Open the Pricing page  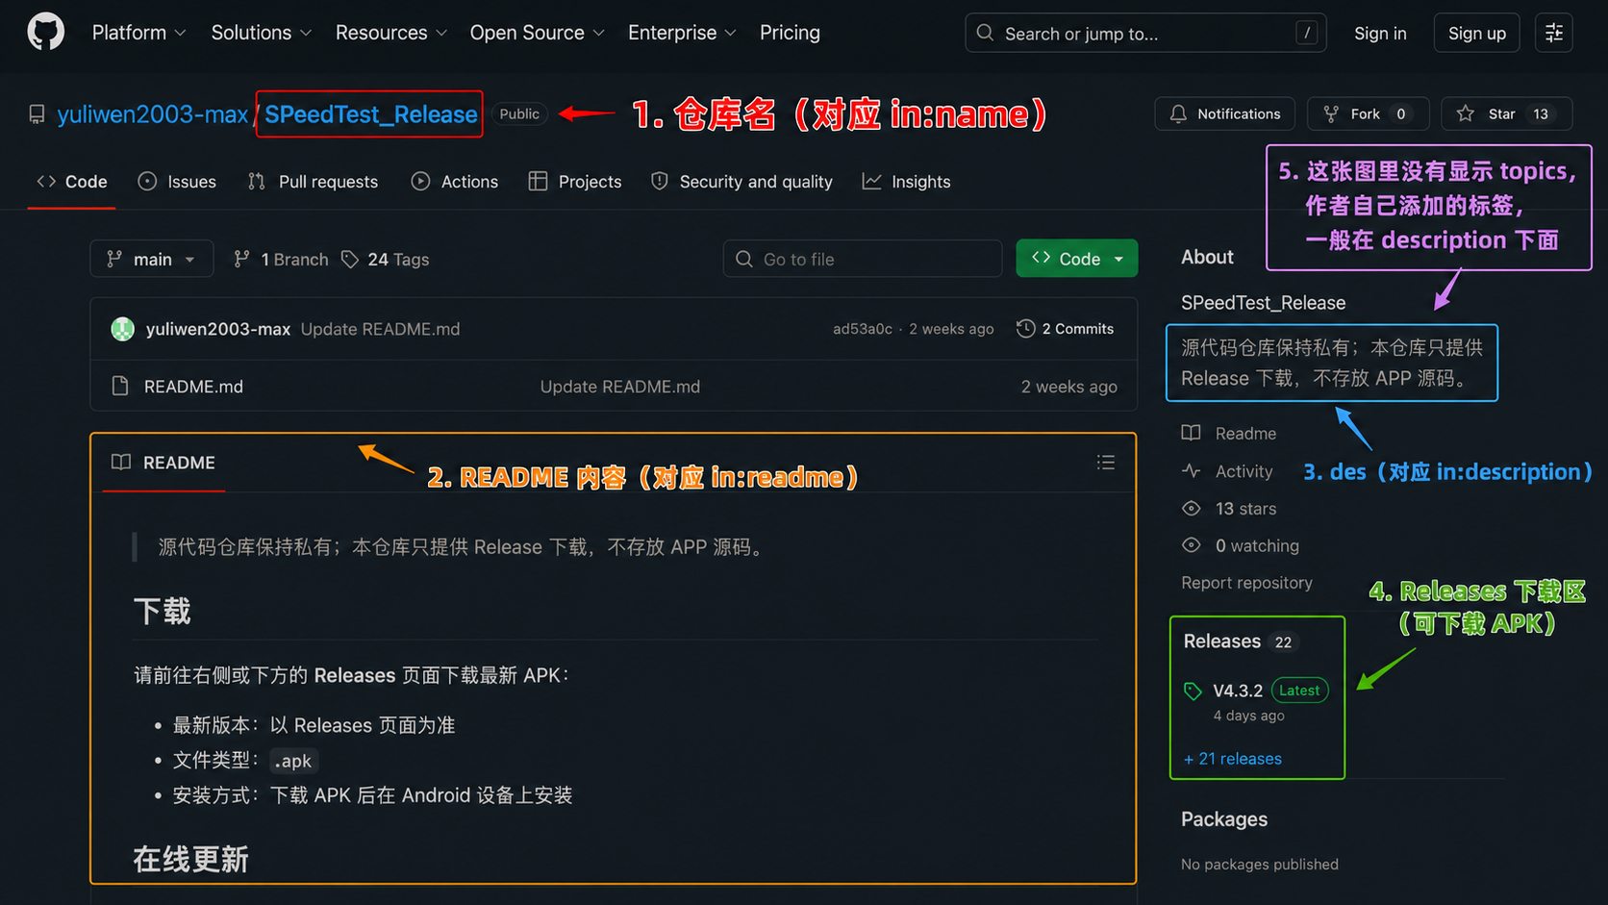tap(790, 33)
